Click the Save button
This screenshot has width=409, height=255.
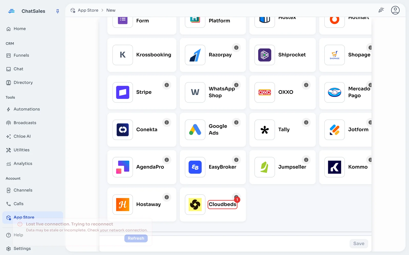click(x=359, y=244)
